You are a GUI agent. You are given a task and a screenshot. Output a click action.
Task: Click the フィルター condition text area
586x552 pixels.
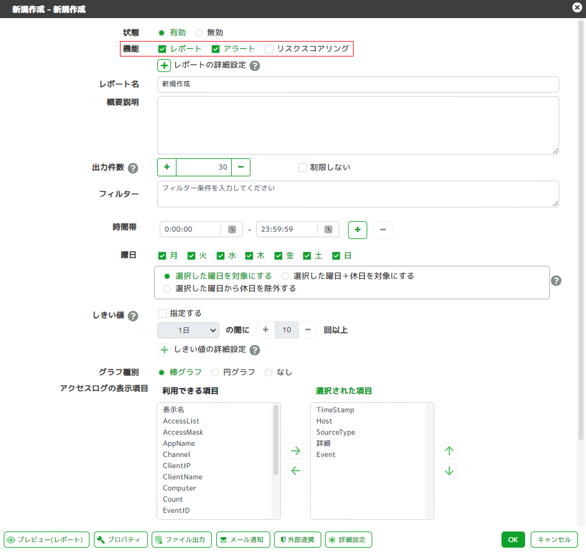click(358, 194)
